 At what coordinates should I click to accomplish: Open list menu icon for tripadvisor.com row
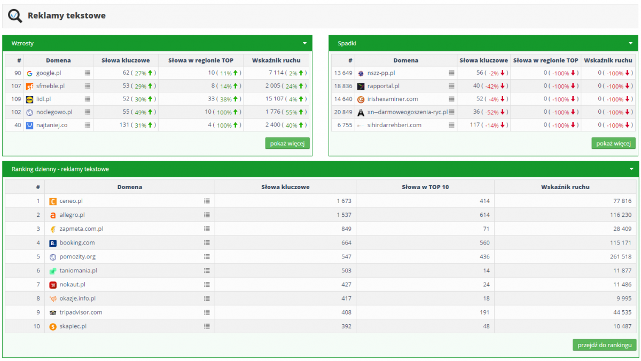[207, 312]
